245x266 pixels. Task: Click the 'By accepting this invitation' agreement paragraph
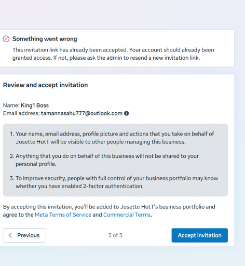coord(109,211)
